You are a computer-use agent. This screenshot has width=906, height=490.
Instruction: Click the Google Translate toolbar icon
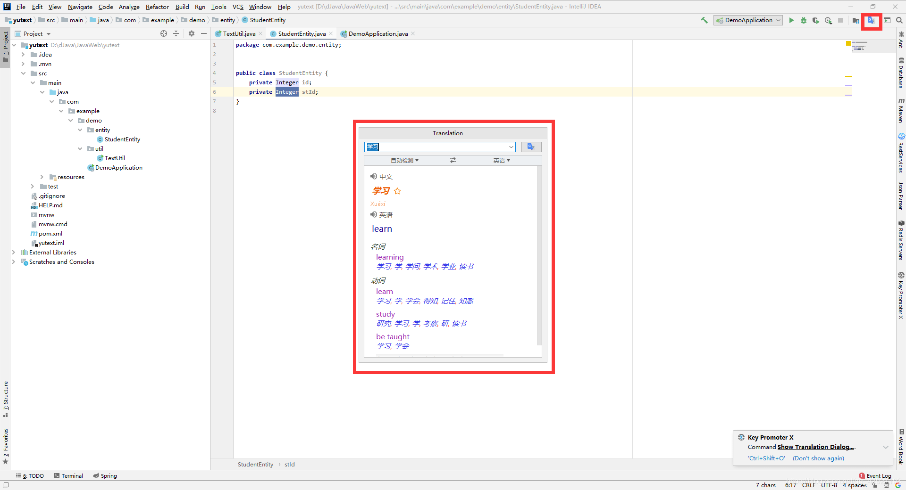871,20
